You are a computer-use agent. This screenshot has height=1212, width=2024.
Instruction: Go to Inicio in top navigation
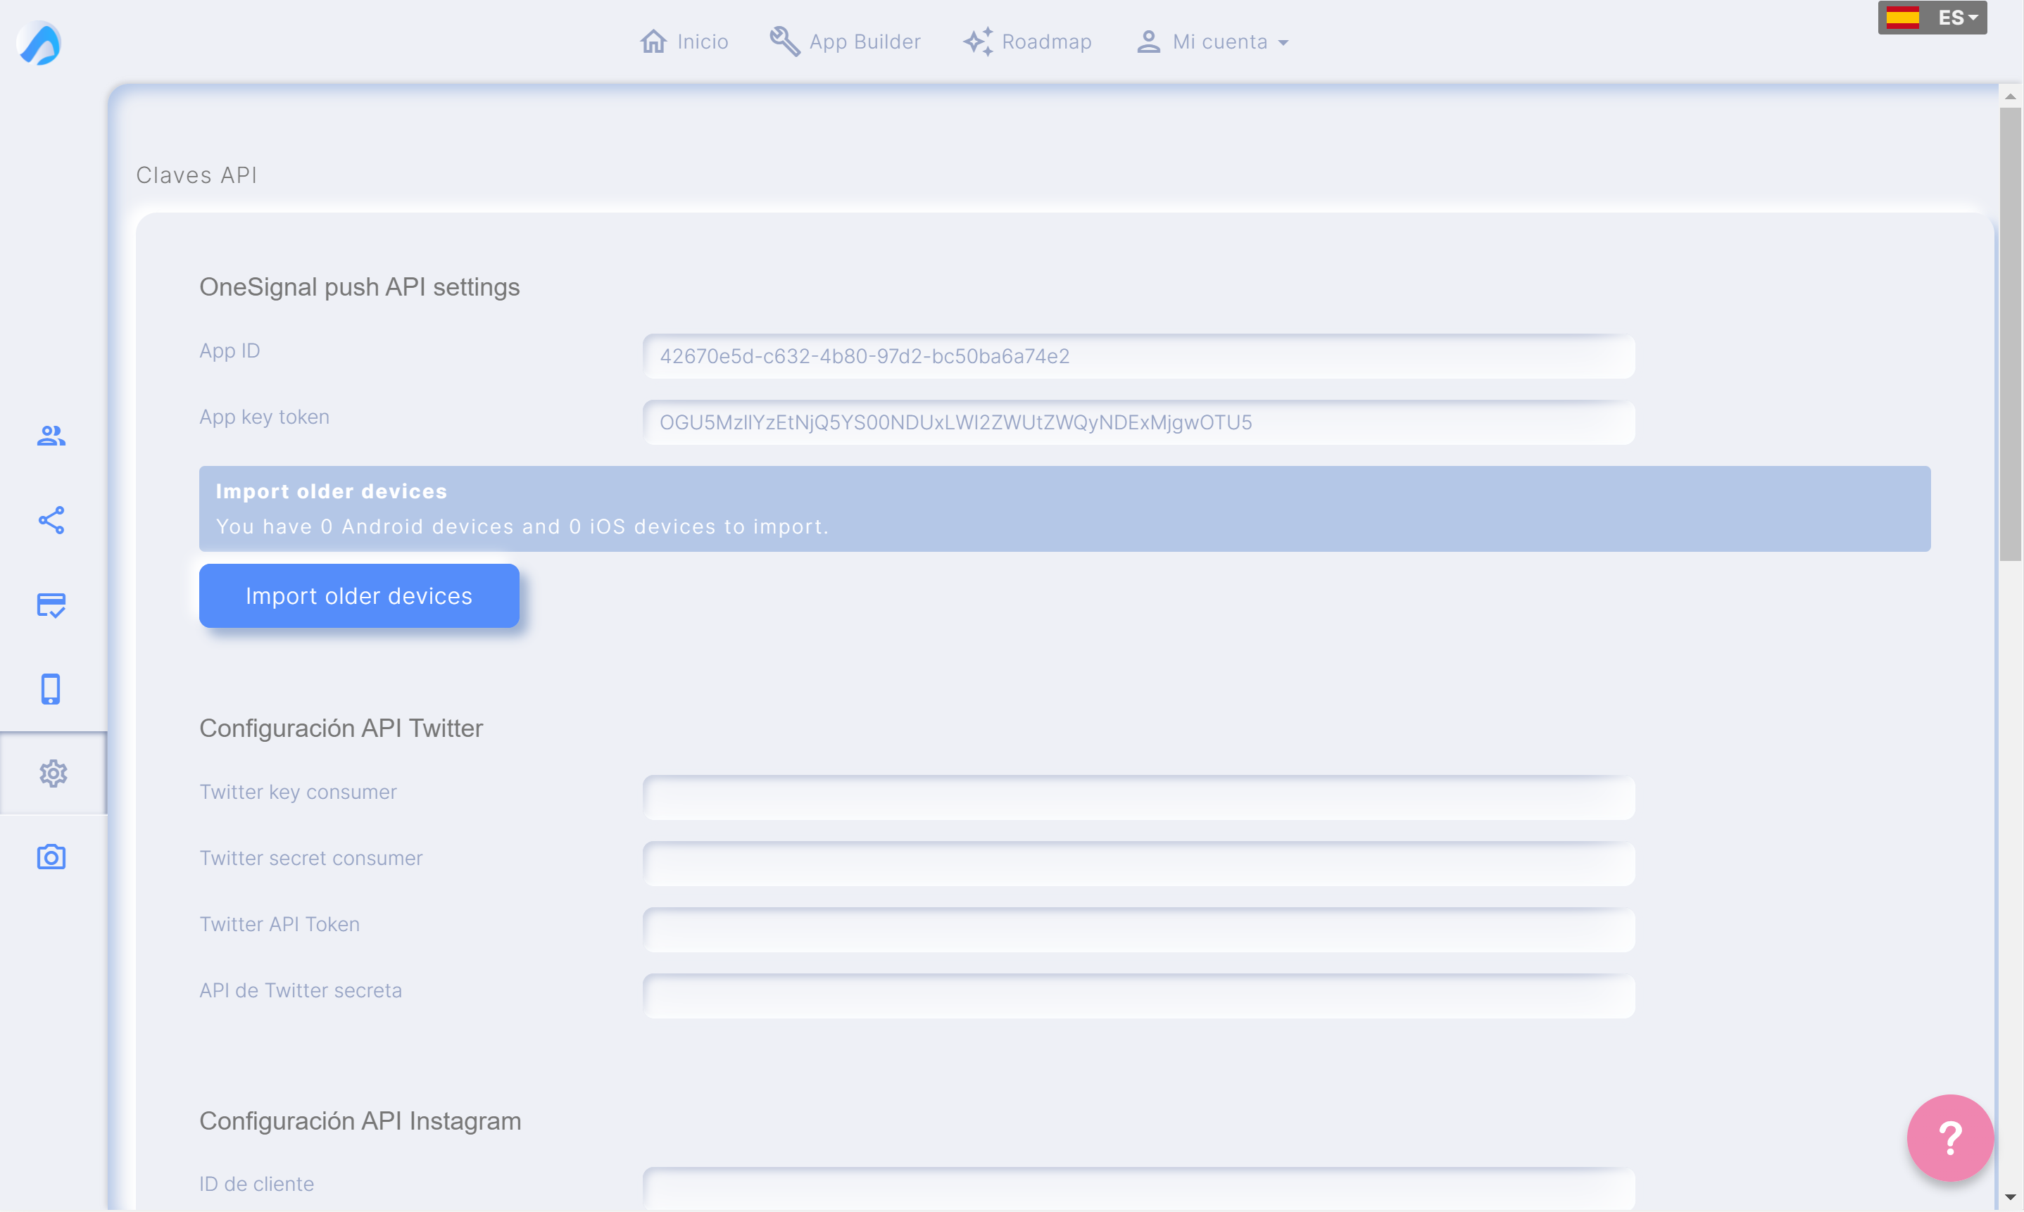(684, 42)
